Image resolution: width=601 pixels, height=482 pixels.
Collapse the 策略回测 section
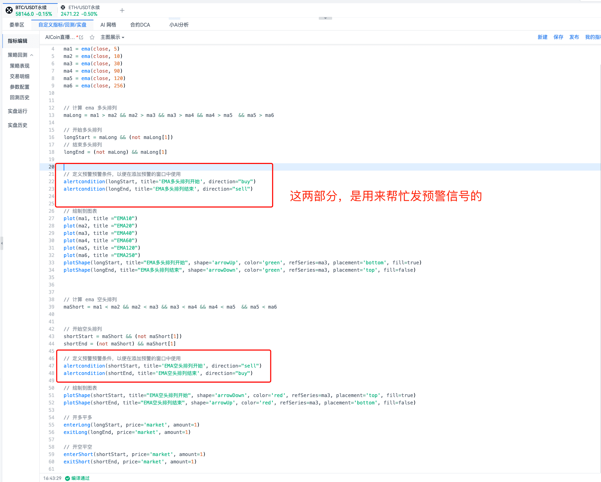pyautogui.click(x=32, y=55)
